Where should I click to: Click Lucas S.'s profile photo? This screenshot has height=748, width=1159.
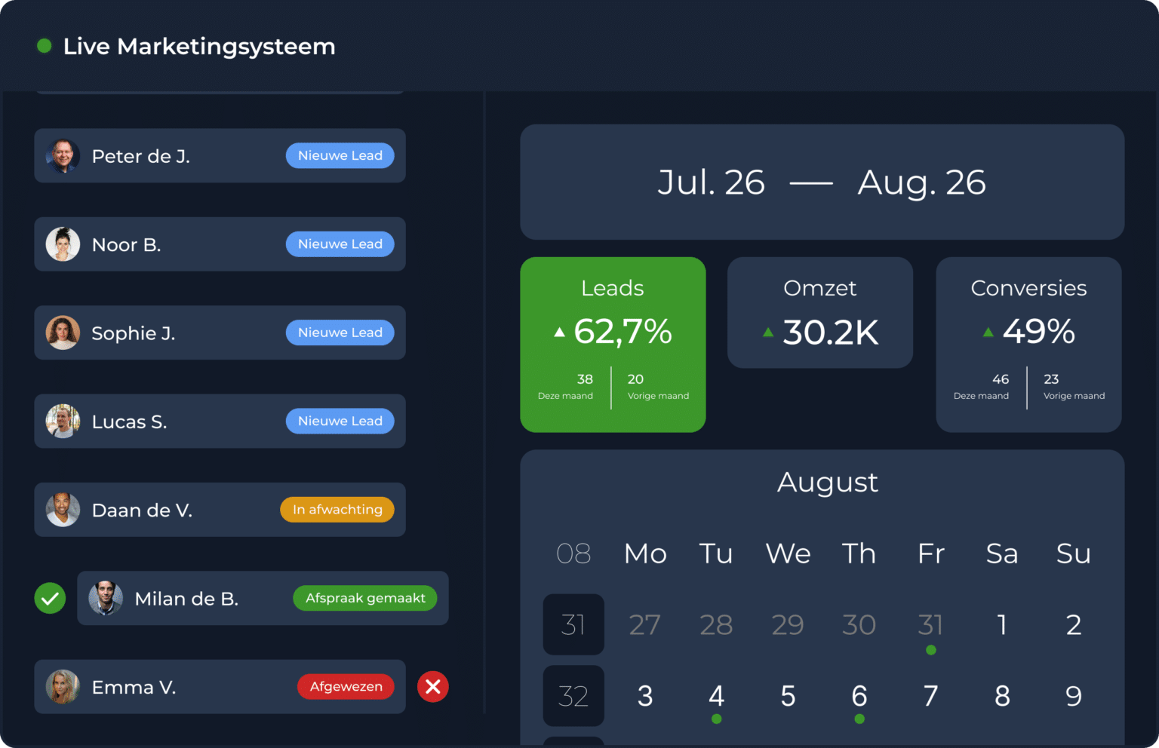tap(63, 422)
